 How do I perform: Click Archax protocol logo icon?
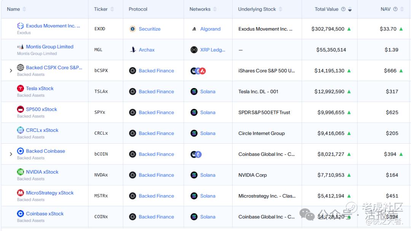(x=133, y=50)
